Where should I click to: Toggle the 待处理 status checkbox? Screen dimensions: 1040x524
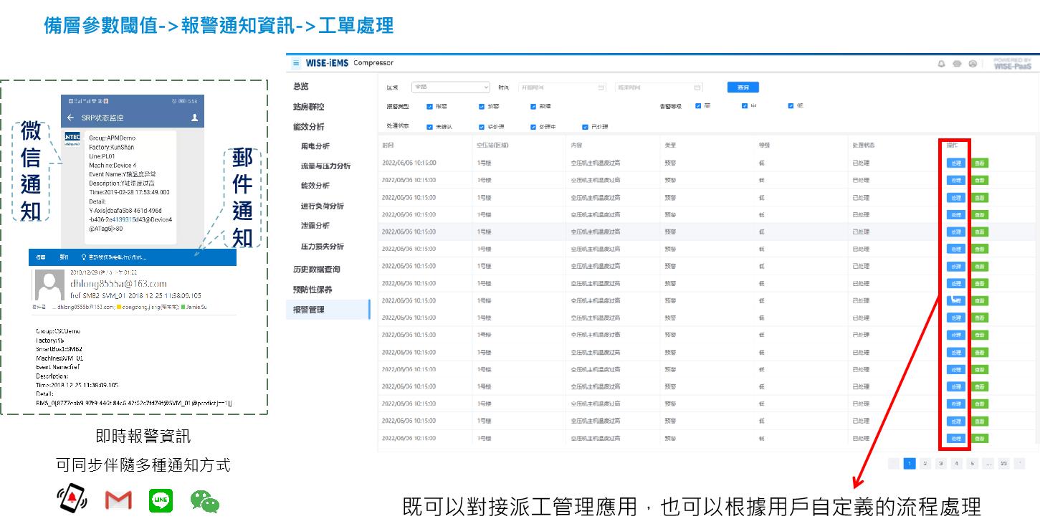[482, 127]
